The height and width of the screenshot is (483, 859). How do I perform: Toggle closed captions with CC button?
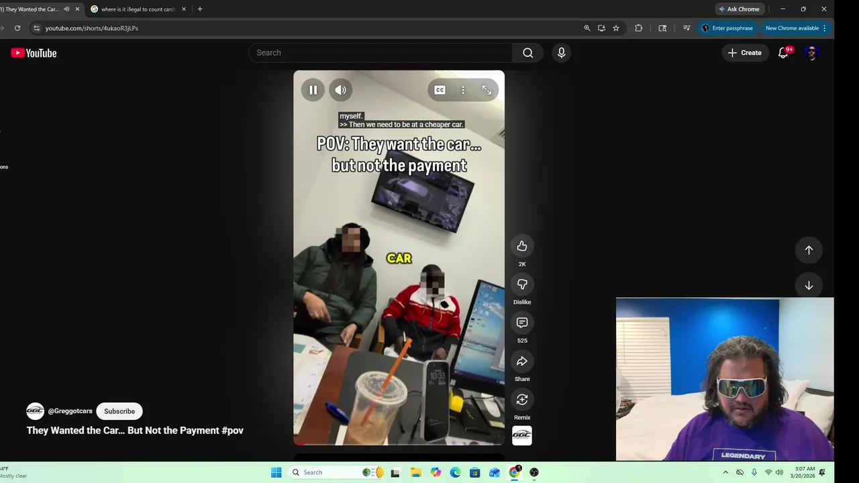440,90
